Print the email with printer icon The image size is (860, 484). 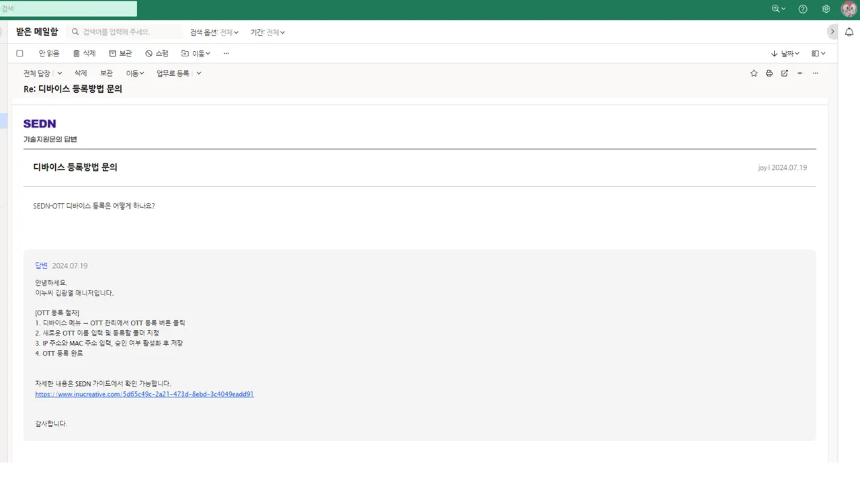pyautogui.click(x=769, y=73)
